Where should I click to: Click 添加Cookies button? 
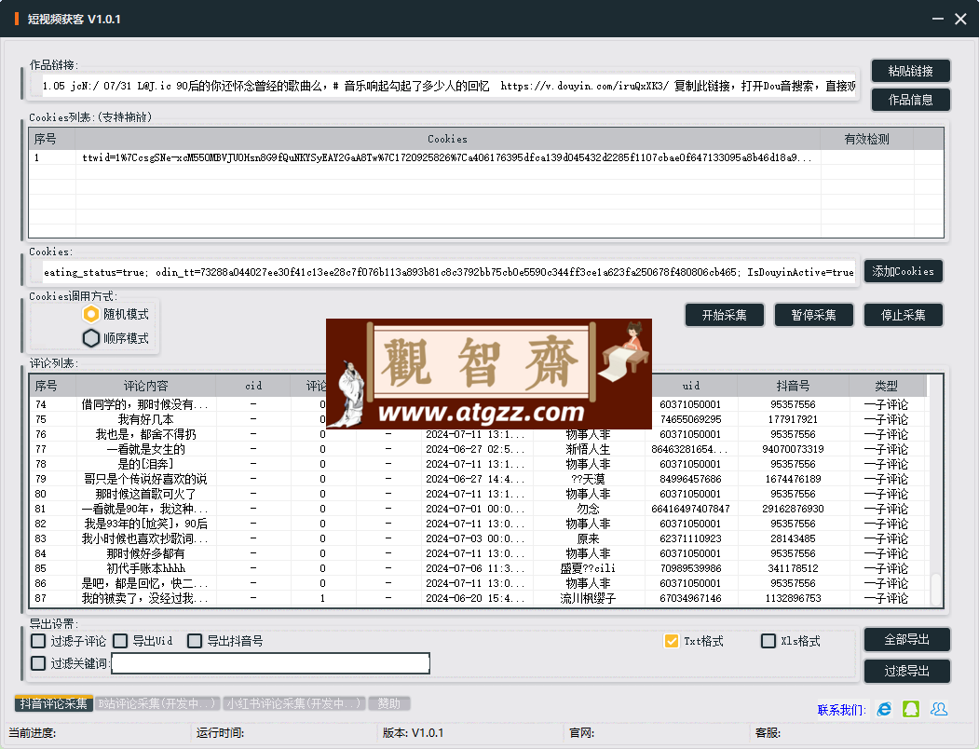pos(903,271)
